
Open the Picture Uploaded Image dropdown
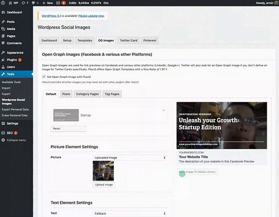(x=130, y=158)
